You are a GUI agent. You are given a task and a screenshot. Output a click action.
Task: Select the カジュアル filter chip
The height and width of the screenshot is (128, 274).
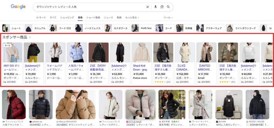(36, 28)
